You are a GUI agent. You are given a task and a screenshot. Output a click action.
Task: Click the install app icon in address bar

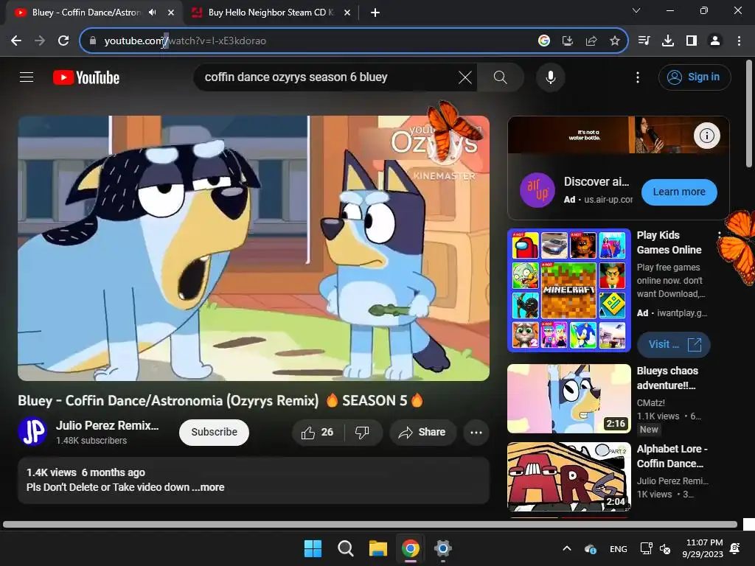pos(567,41)
